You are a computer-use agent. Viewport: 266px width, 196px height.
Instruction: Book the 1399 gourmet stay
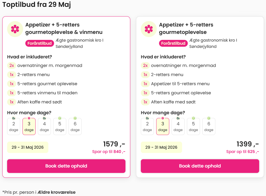click(200, 166)
